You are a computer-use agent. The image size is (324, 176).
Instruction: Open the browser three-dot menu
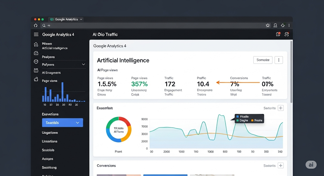(289, 25)
